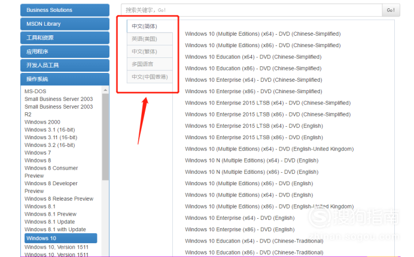
Task: Open Multiple Editions (x86) English-United Kingdom
Action: 269,206
